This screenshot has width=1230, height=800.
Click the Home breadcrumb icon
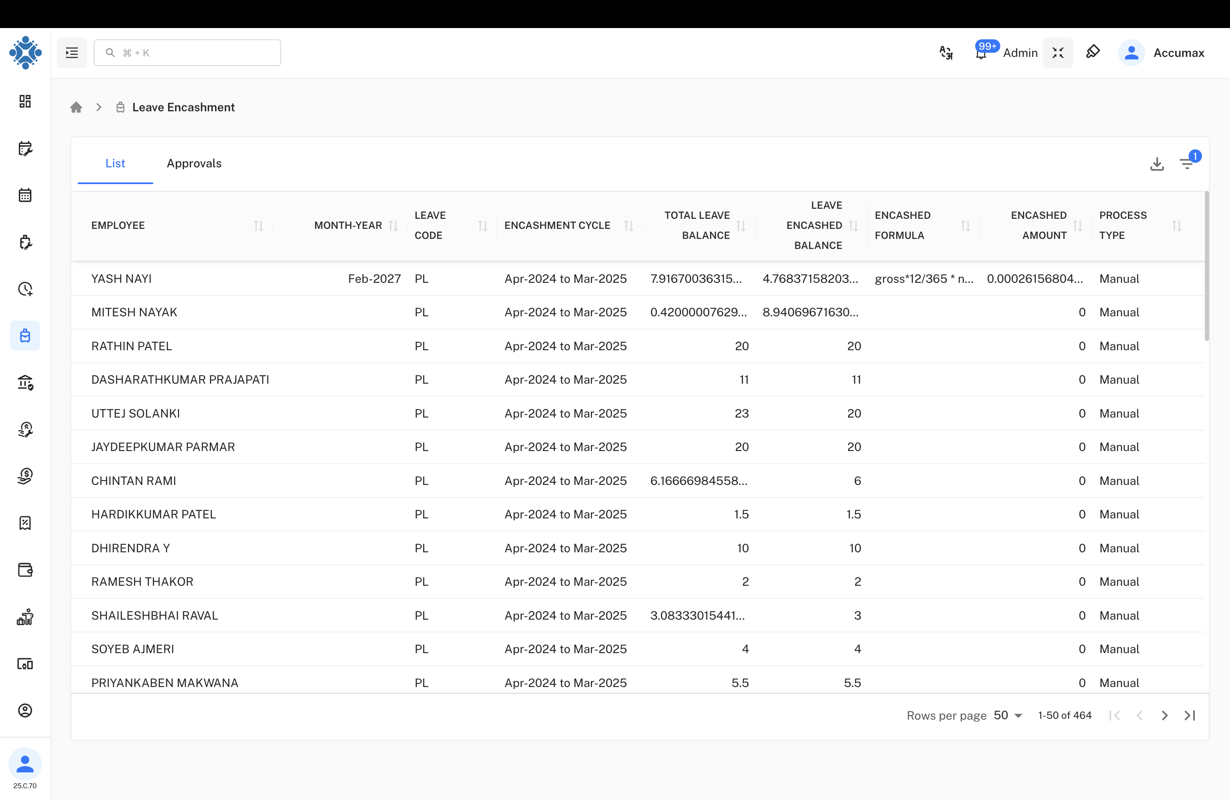pyautogui.click(x=76, y=107)
